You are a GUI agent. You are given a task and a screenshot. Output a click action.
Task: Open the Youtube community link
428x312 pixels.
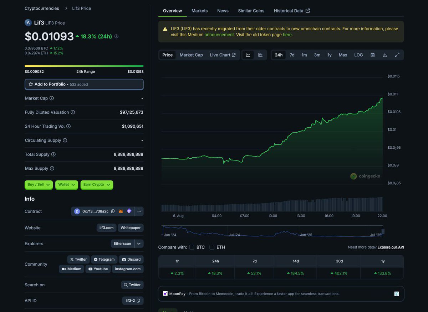98,269
